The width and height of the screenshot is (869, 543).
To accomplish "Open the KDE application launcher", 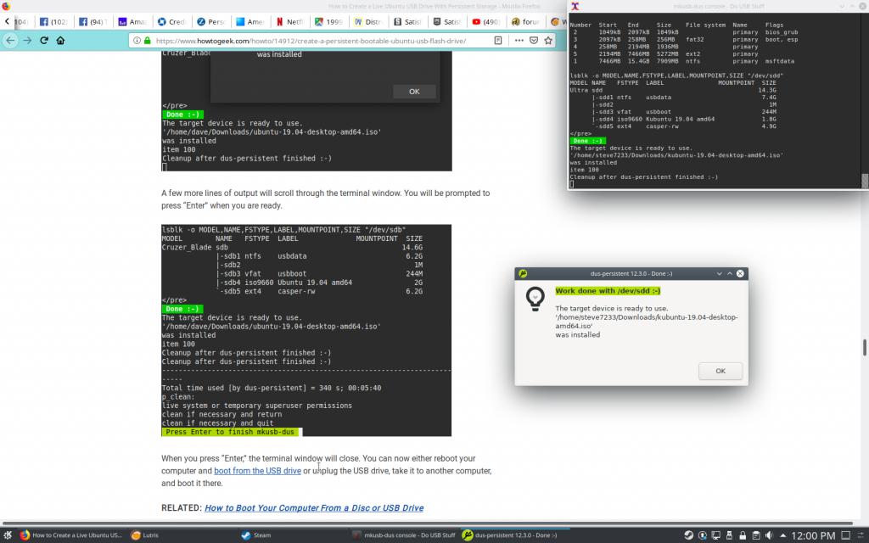I will pyautogui.click(x=8, y=535).
